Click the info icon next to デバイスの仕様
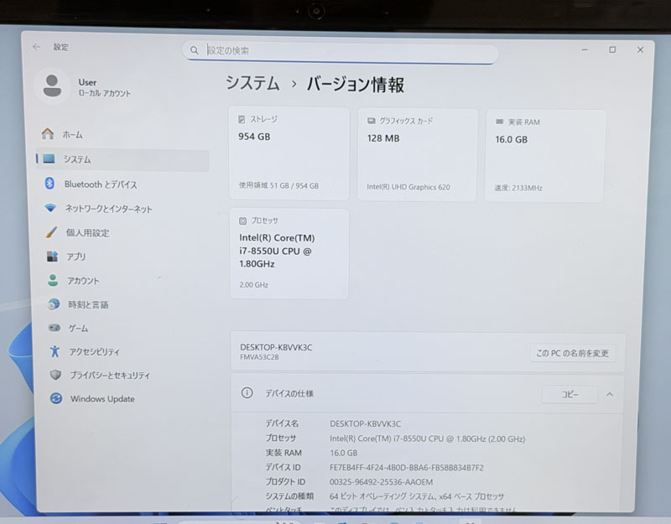Image resolution: width=671 pixels, height=524 pixels. tap(245, 393)
